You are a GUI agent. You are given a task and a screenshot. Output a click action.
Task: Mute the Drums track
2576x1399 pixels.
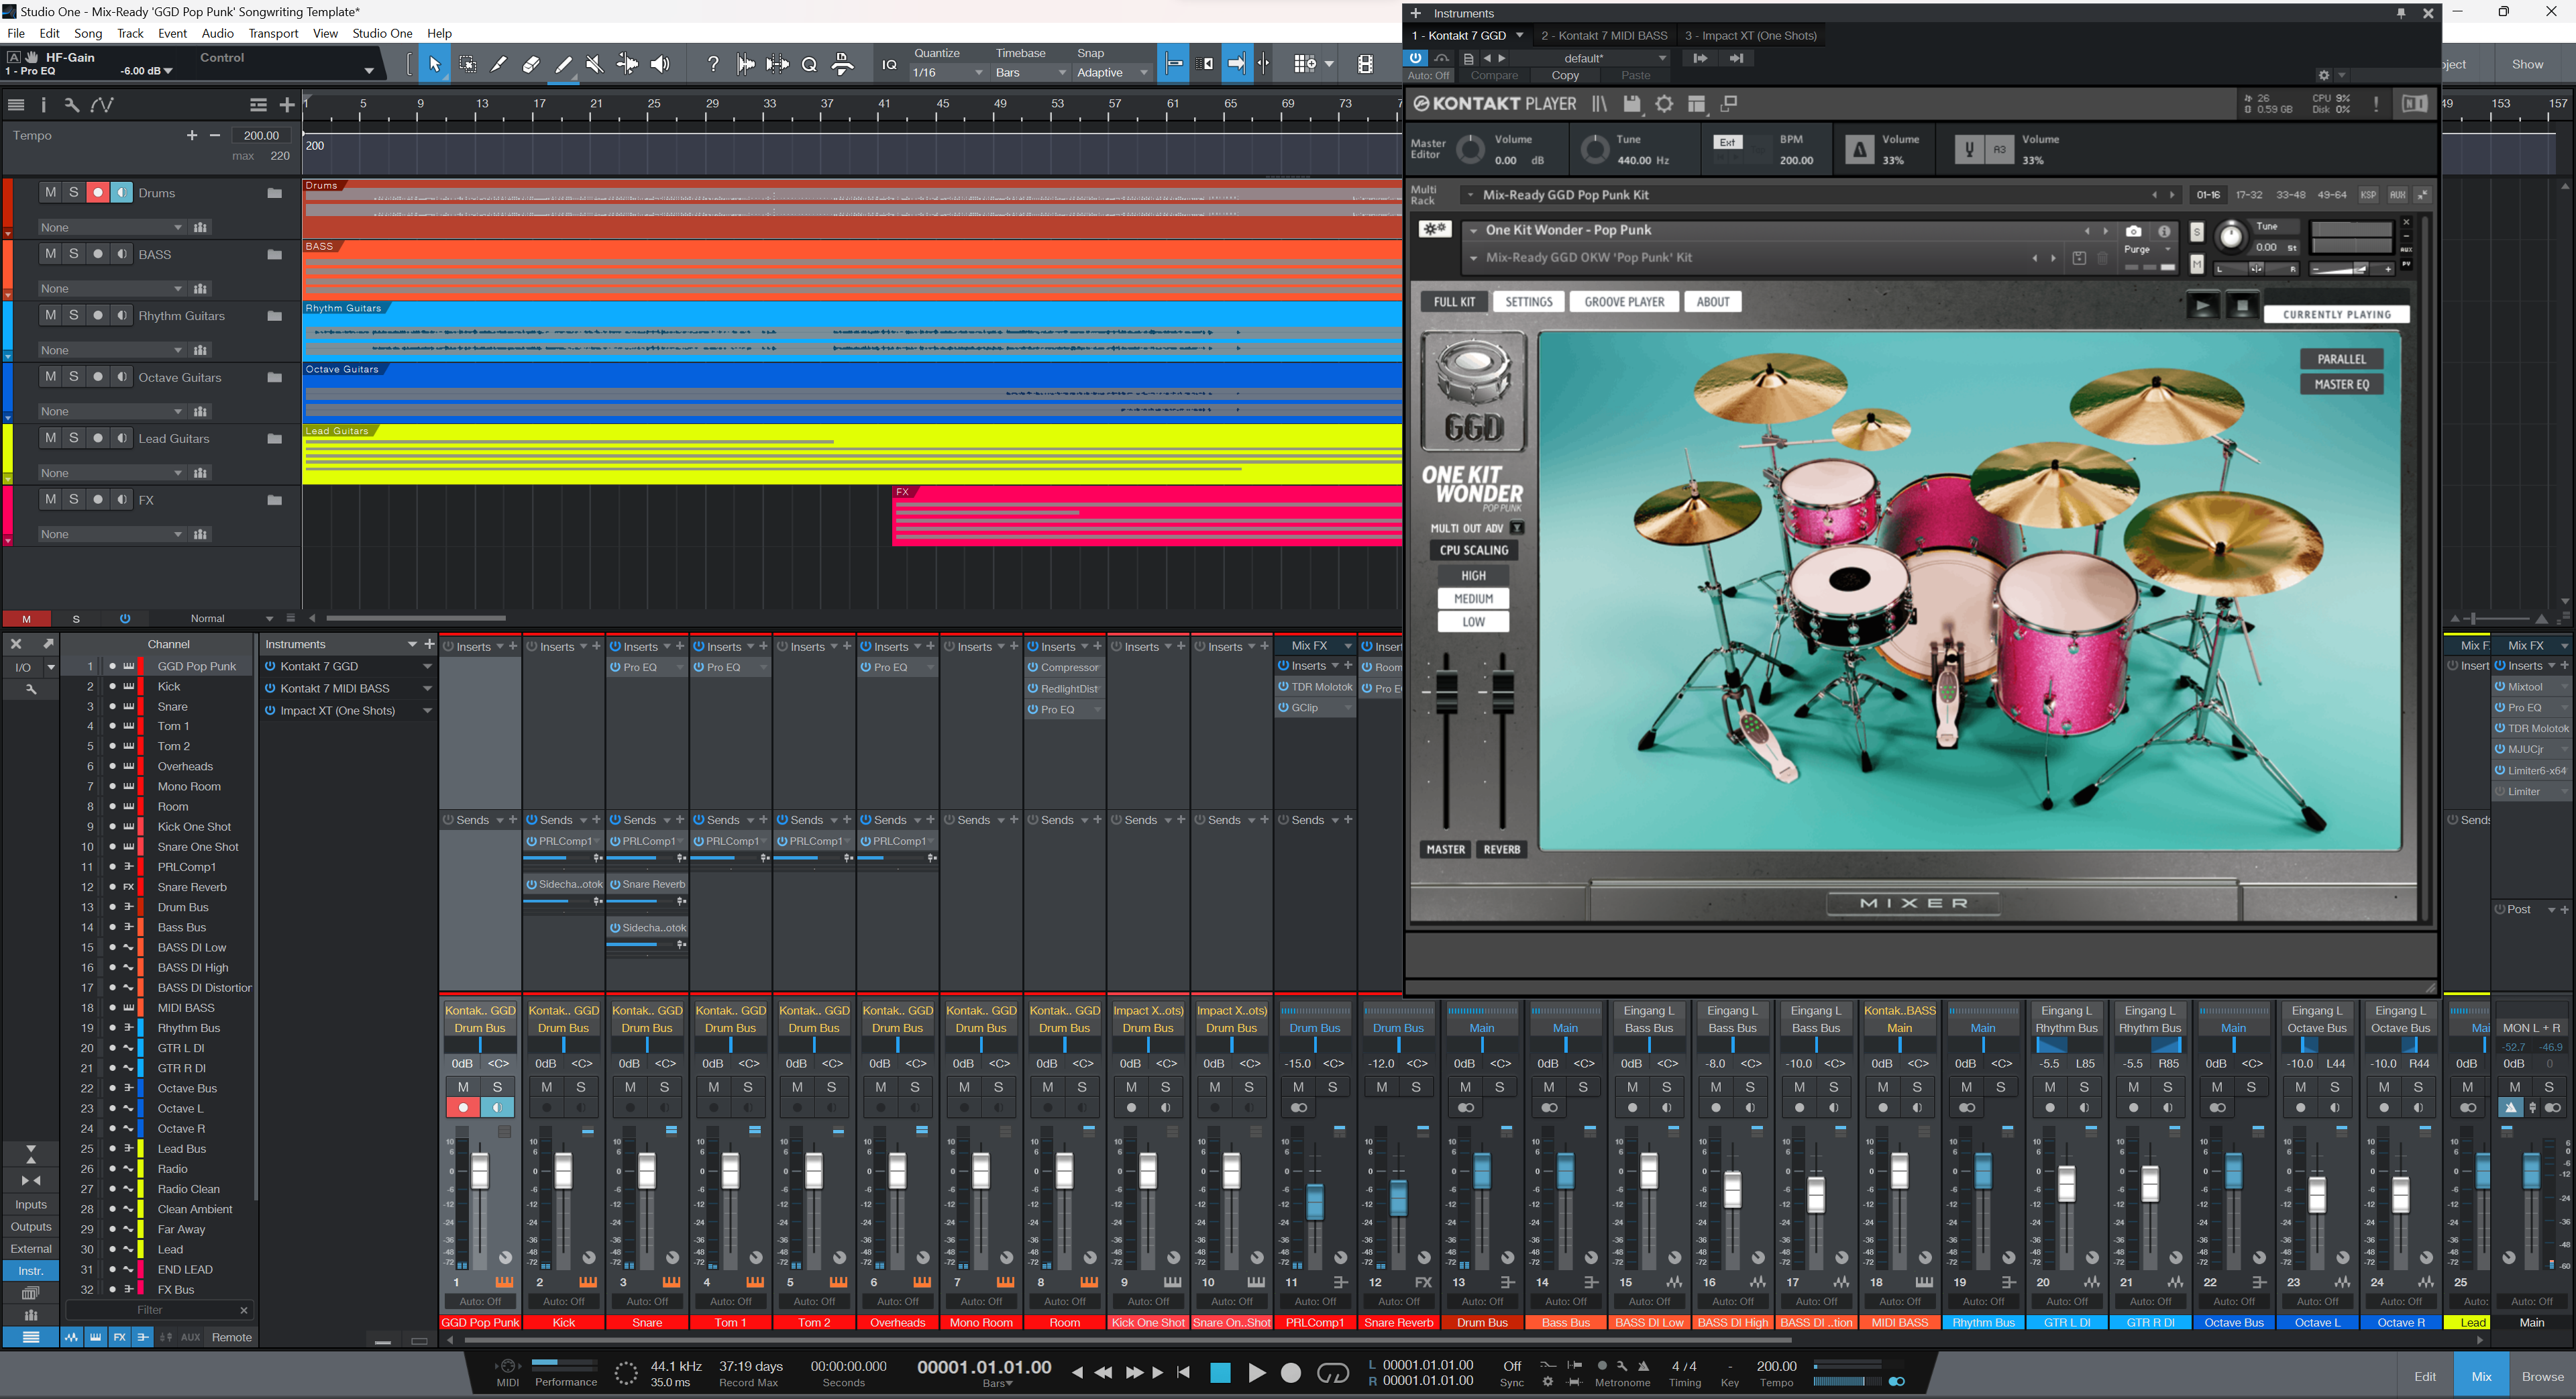(x=50, y=192)
